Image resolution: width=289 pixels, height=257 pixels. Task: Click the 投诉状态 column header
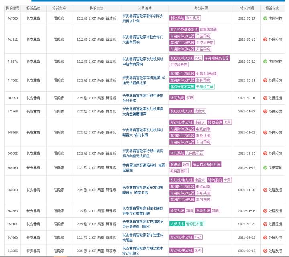(273, 8)
